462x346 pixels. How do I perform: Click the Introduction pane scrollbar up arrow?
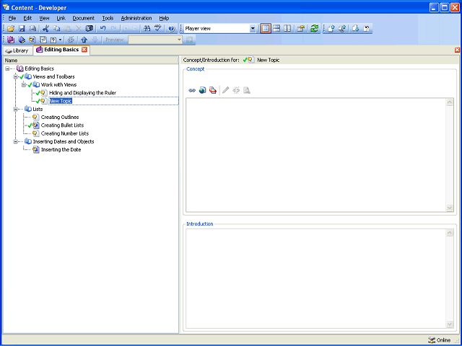450,233
